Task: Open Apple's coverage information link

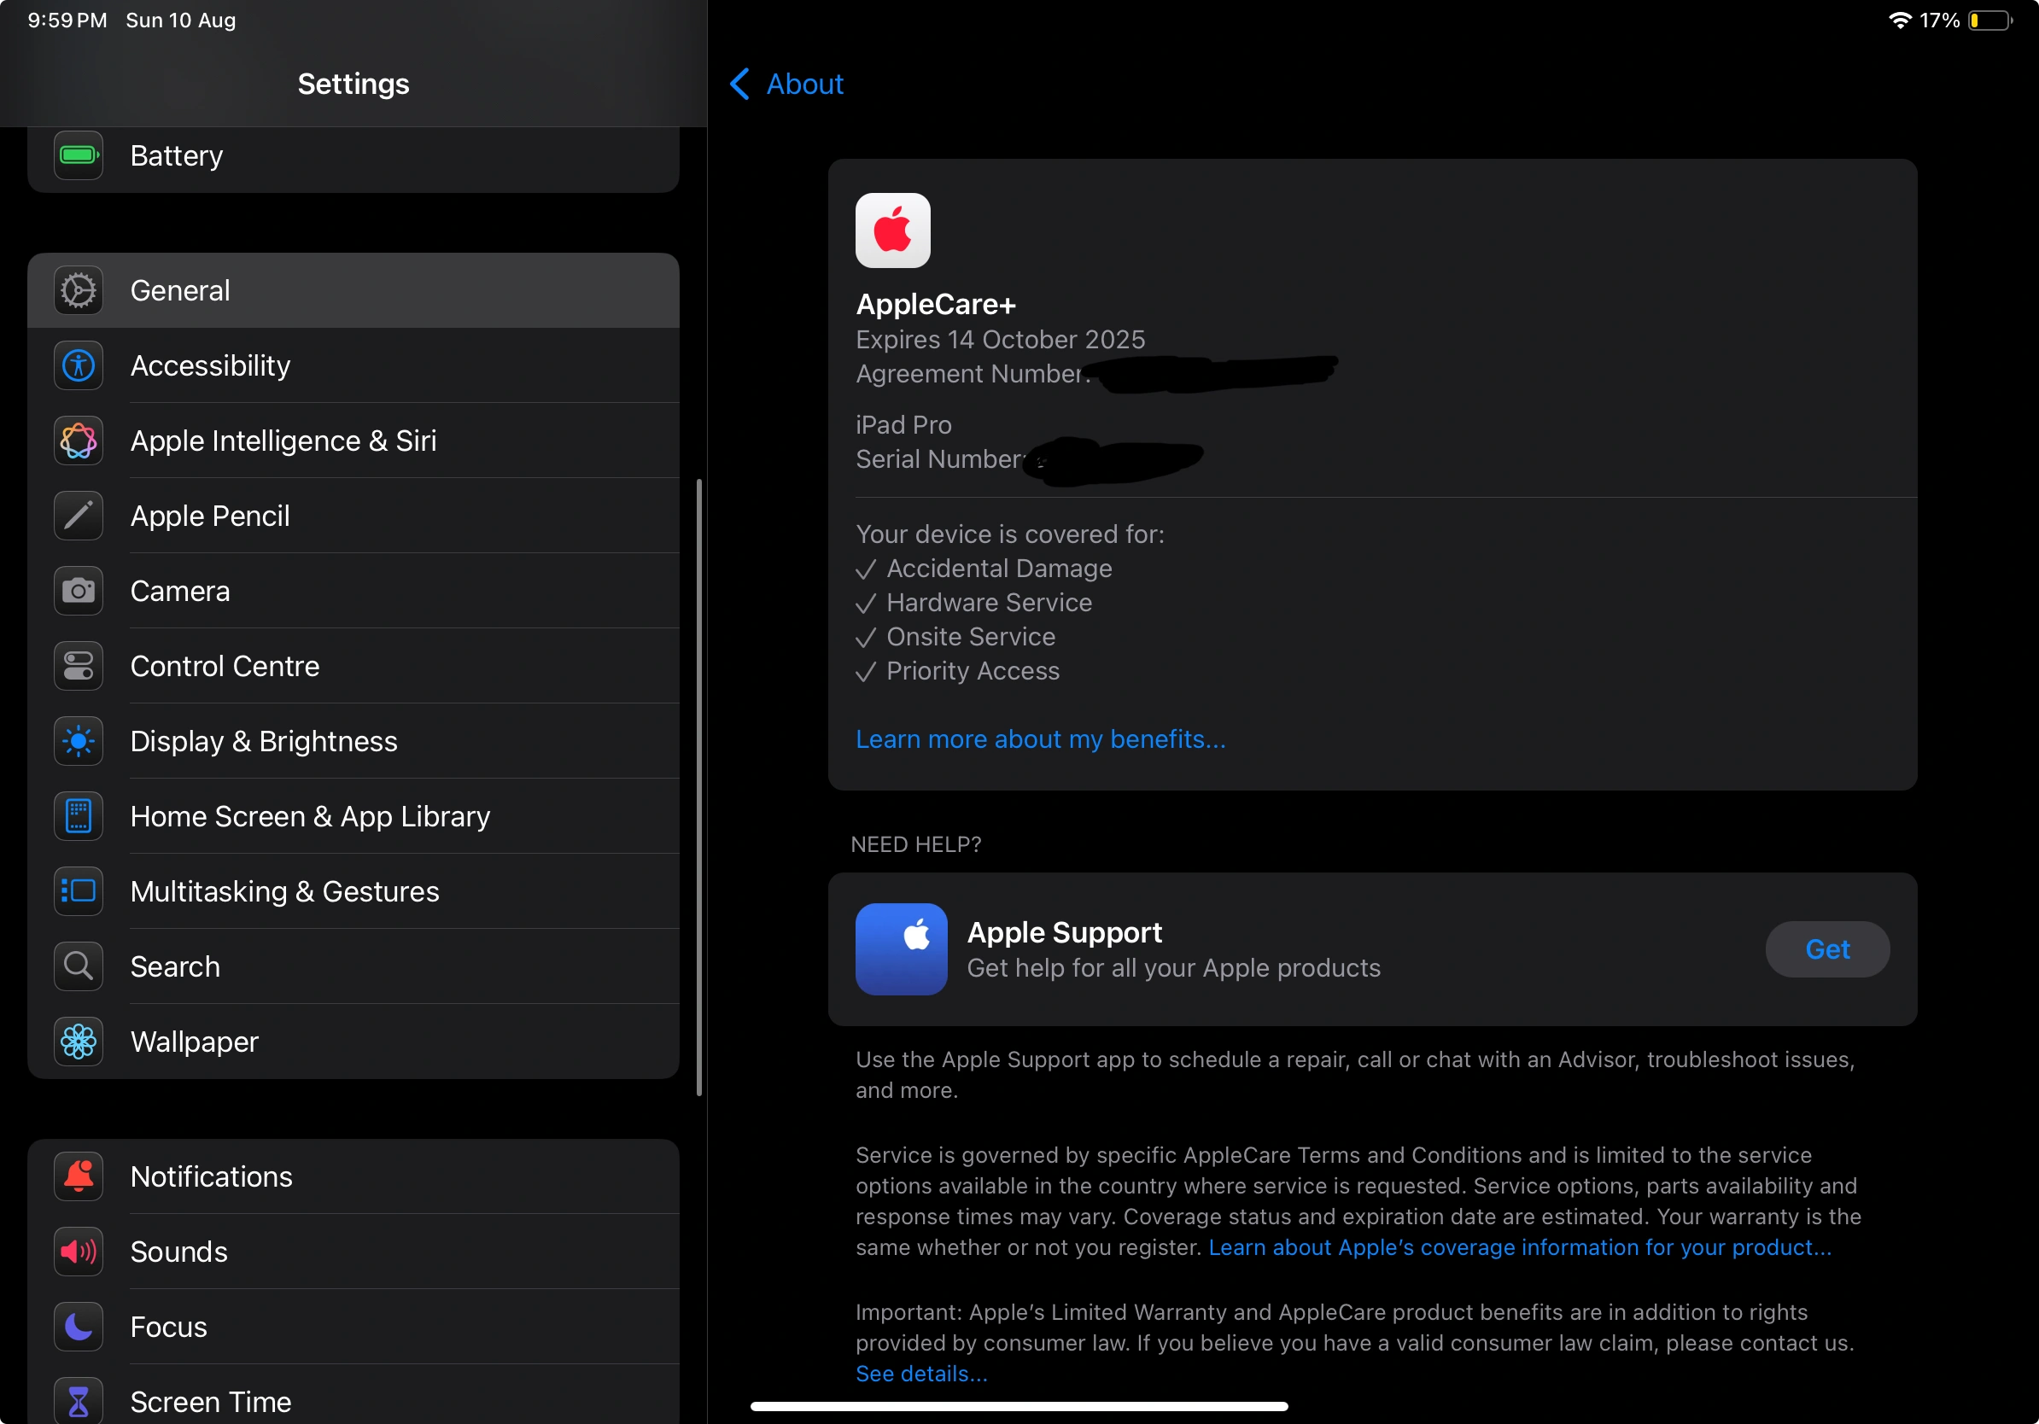Action: coord(1520,1247)
